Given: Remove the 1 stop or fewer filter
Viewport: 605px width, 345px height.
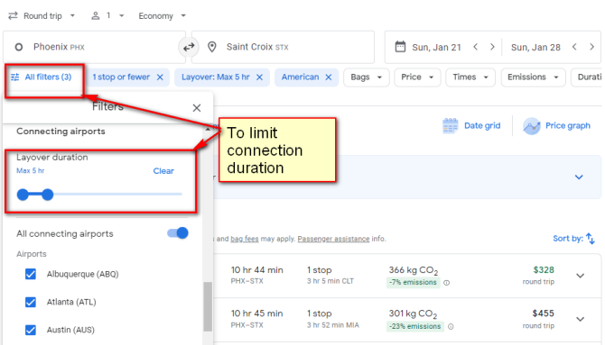Looking at the screenshot, I should [160, 77].
